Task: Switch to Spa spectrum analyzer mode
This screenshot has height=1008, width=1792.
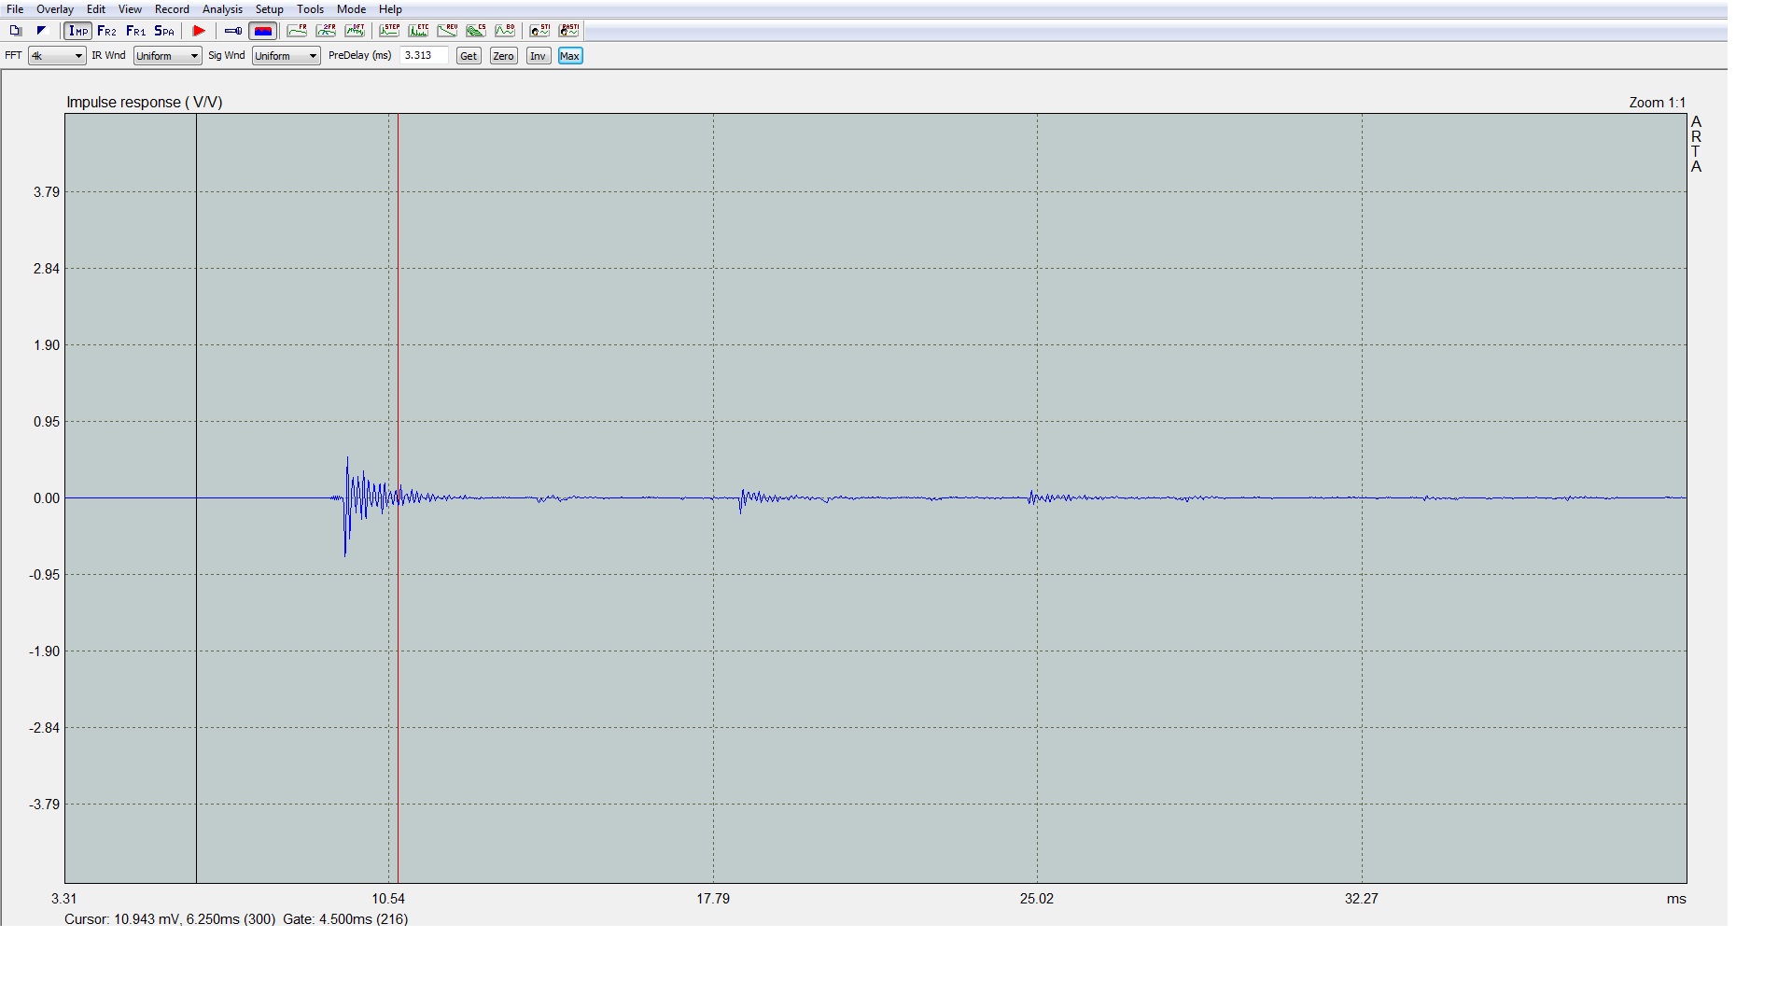Action: (x=164, y=31)
